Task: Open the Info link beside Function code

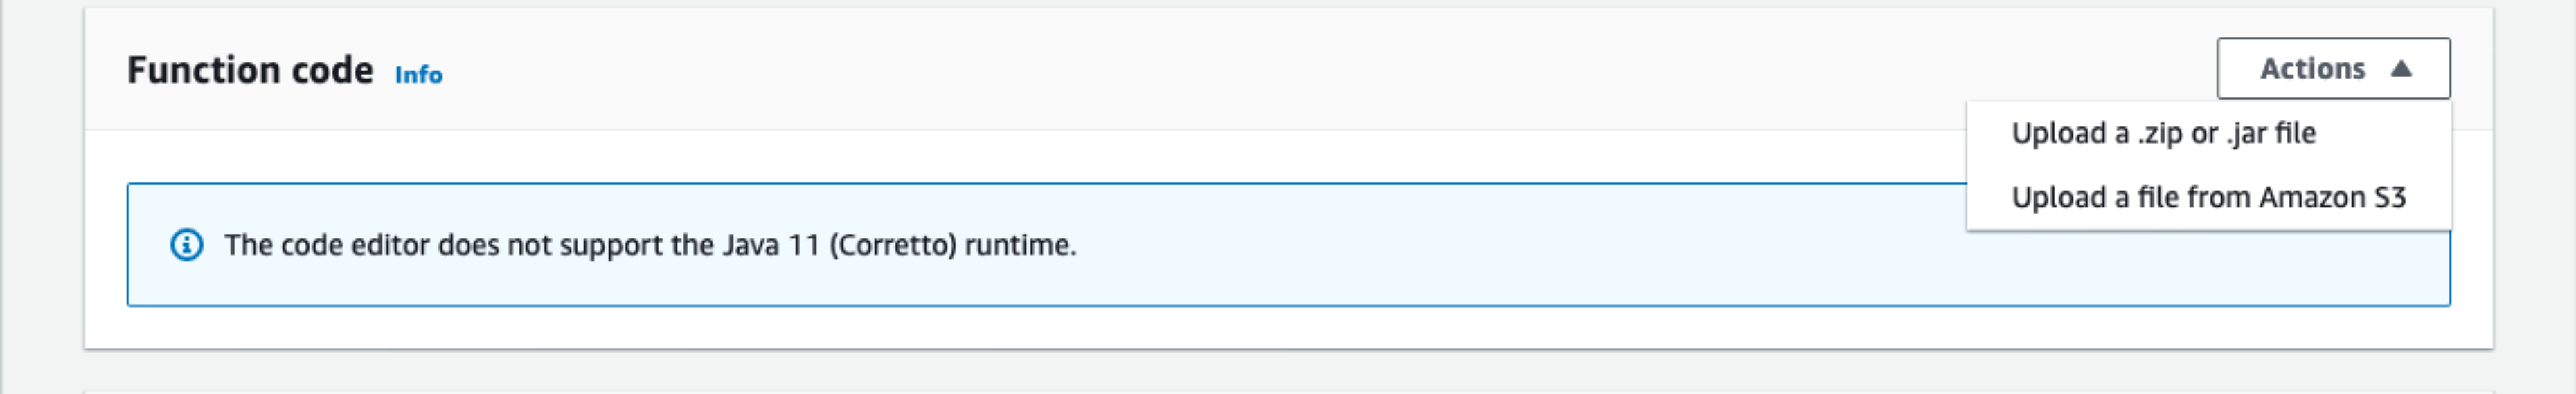Action: coord(418,75)
